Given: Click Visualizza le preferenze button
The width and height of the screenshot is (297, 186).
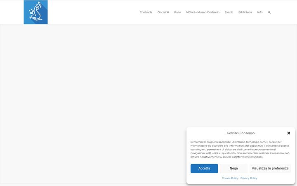Looking at the screenshot, I should click(270, 168).
